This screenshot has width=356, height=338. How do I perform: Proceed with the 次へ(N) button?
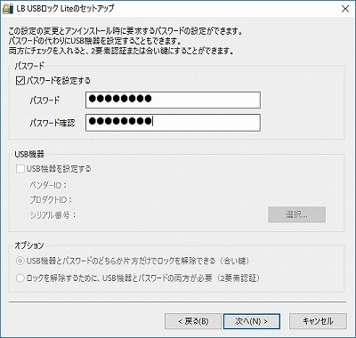252,321
